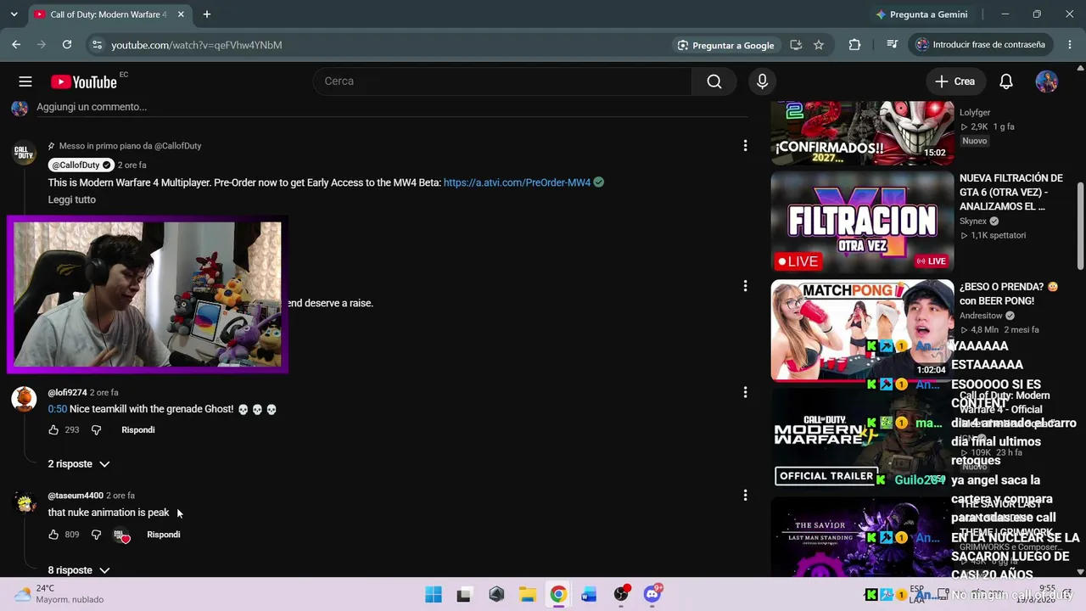Close the Call of Duty tab
Viewport: 1086px width, 611px height.
click(182, 14)
